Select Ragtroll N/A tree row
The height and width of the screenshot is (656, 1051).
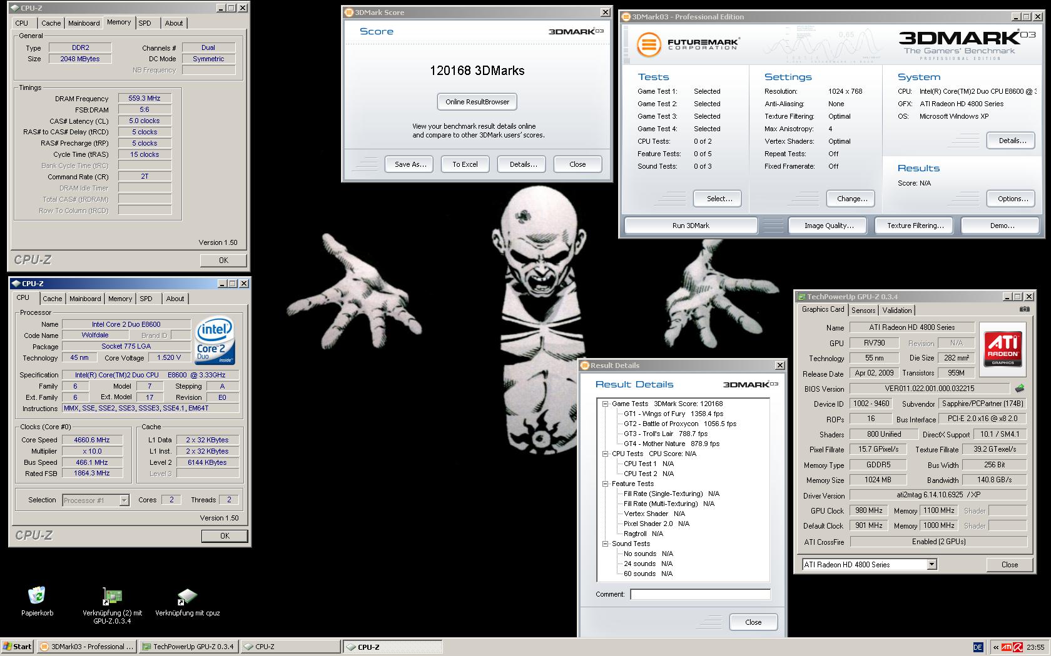click(643, 534)
